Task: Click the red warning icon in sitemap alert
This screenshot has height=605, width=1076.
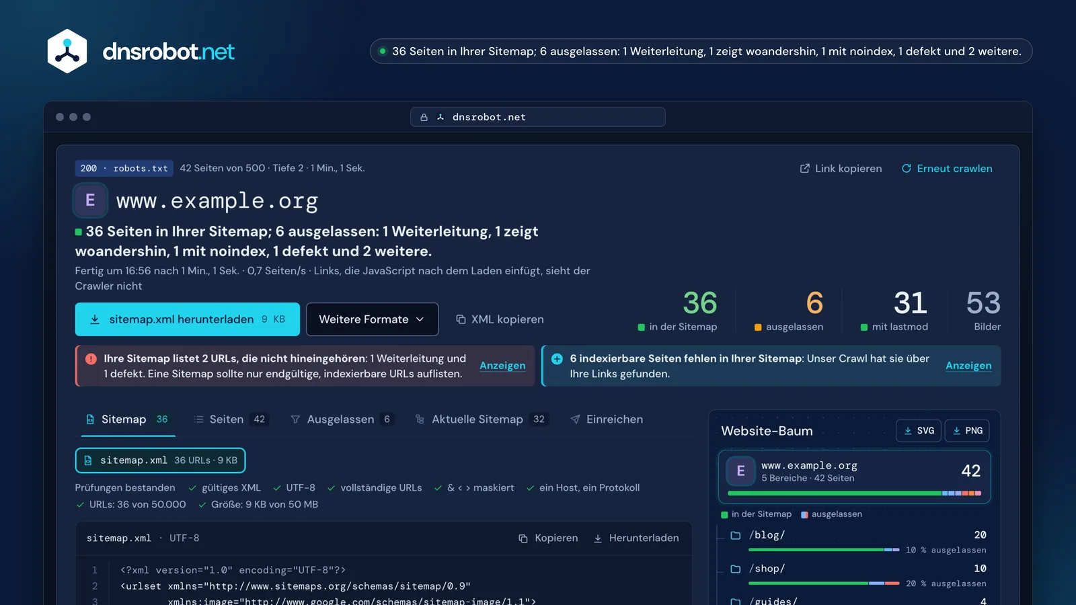Action: (91, 359)
